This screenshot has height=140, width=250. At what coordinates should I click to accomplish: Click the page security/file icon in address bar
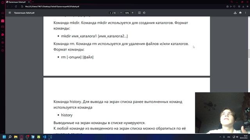point(22,7)
